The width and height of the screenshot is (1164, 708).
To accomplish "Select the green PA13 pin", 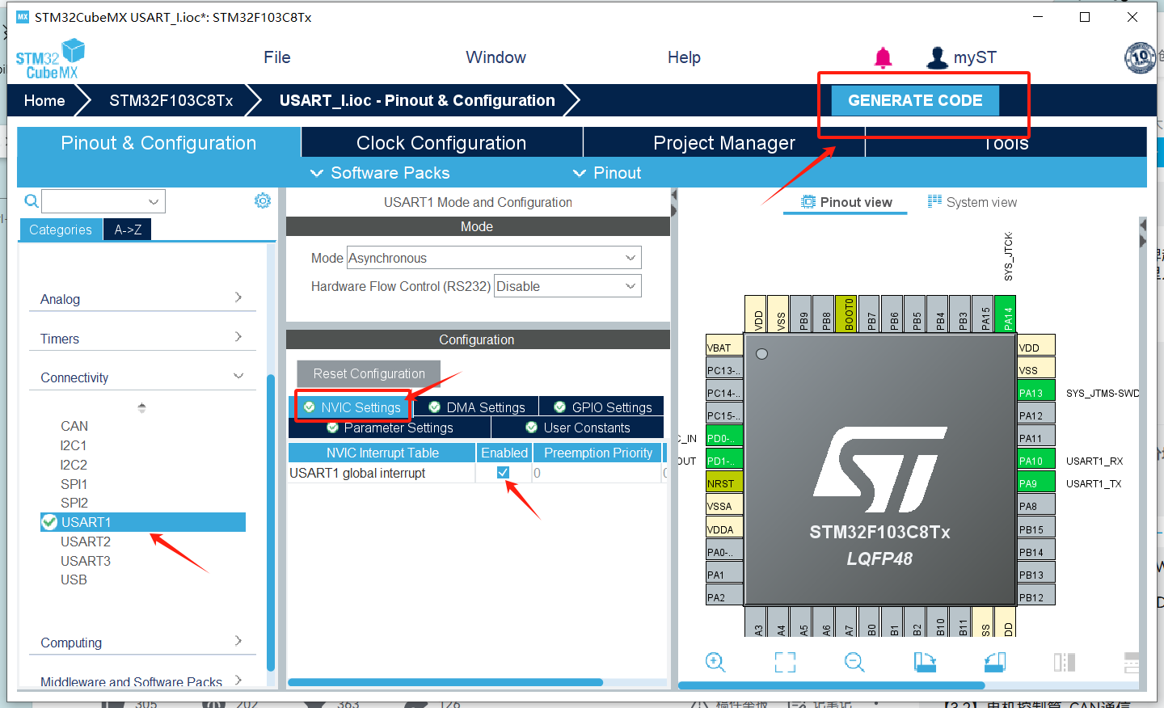I will pyautogui.click(x=1036, y=393).
